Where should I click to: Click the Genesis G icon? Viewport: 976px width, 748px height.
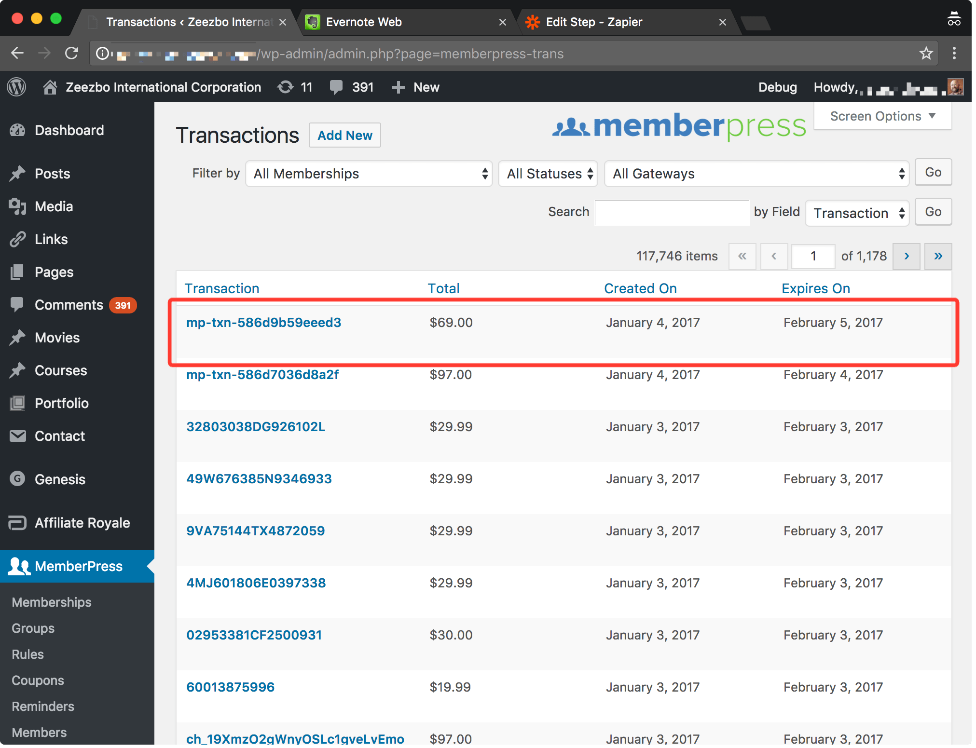(17, 479)
